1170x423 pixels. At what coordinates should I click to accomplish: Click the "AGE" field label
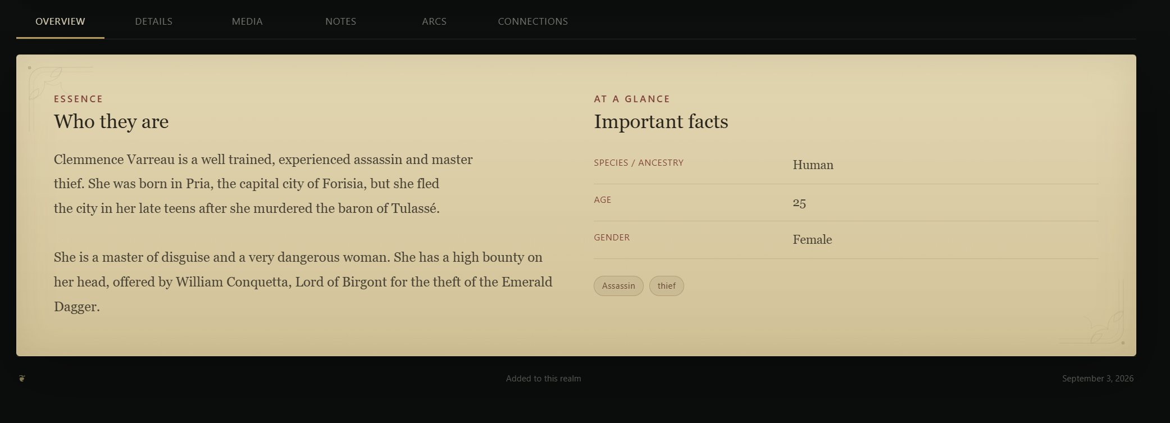tap(602, 200)
